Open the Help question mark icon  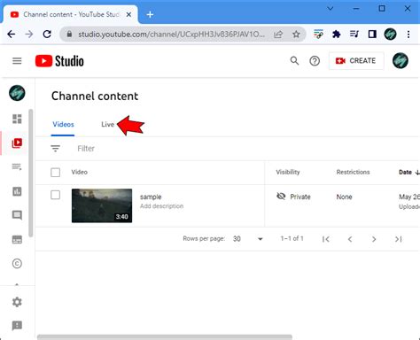coord(315,61)
